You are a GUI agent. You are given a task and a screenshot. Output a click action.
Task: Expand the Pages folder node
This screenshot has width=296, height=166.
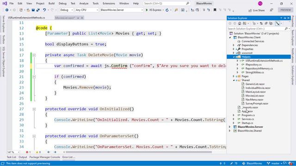tap(234, 76)
